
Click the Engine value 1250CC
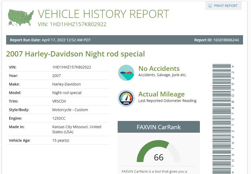coord(59,118)
